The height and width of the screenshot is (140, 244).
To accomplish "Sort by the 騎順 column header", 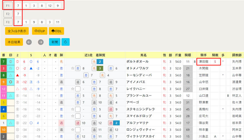I will 188,55.
